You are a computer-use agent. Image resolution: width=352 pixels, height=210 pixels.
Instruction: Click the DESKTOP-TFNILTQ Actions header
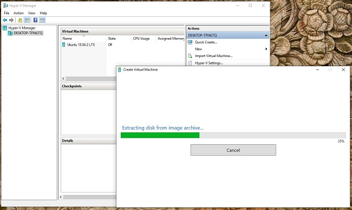(228, 35)
